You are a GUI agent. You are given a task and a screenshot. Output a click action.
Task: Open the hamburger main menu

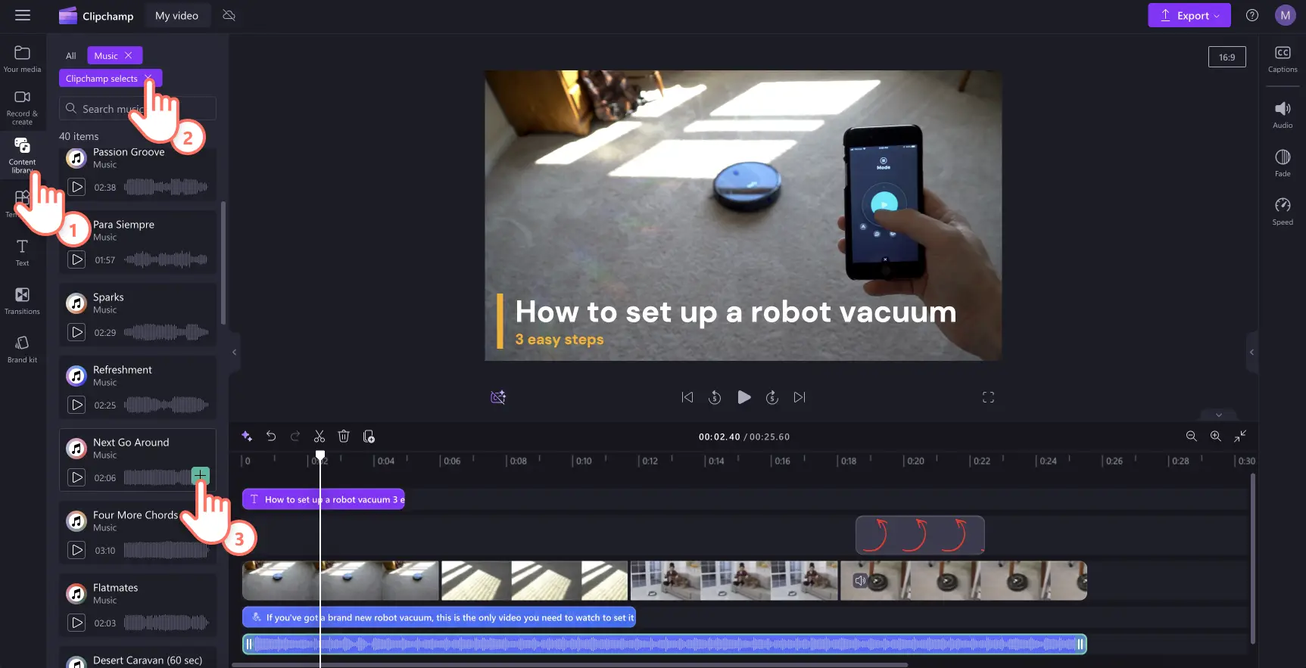point(23,15)
